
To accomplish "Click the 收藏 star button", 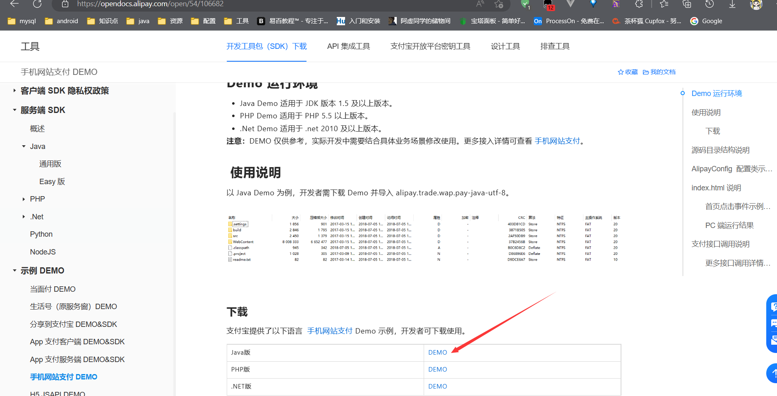I will click(x=628, y=72).
